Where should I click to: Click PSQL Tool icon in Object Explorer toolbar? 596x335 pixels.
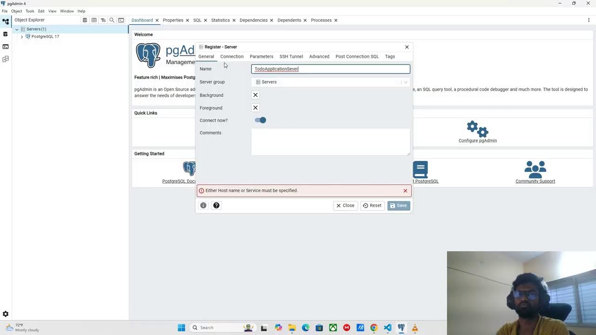pyautogui.click(x=121, y=20)
